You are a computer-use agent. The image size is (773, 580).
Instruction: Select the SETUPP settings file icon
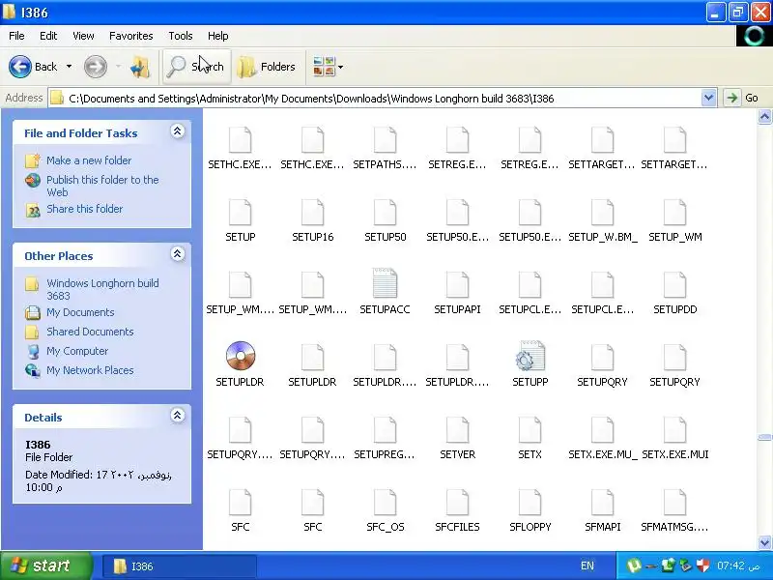530,363
